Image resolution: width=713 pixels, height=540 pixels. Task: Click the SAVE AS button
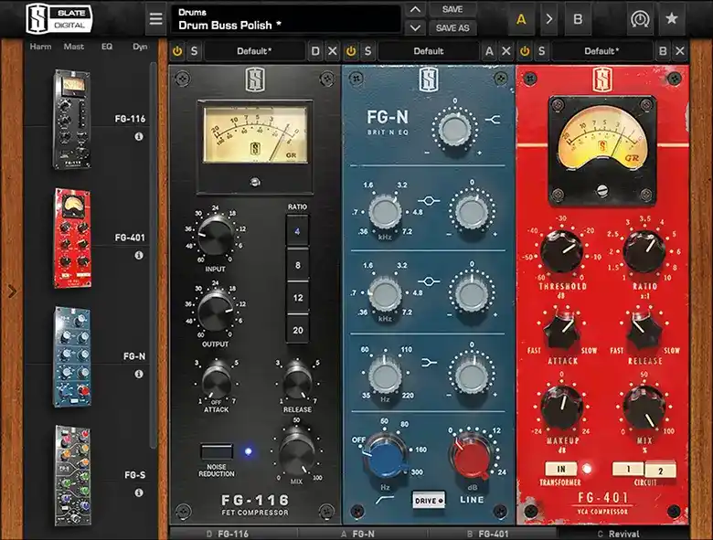452,27
